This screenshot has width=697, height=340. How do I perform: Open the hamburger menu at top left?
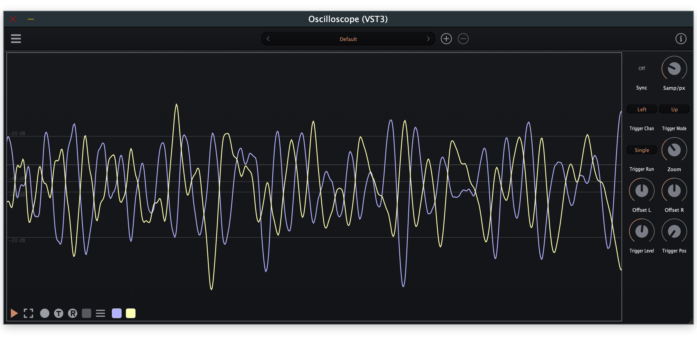tap(16, 39)
